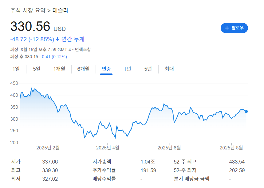
Task: Click the down arrow beside -12.85%
Action: 57,39
